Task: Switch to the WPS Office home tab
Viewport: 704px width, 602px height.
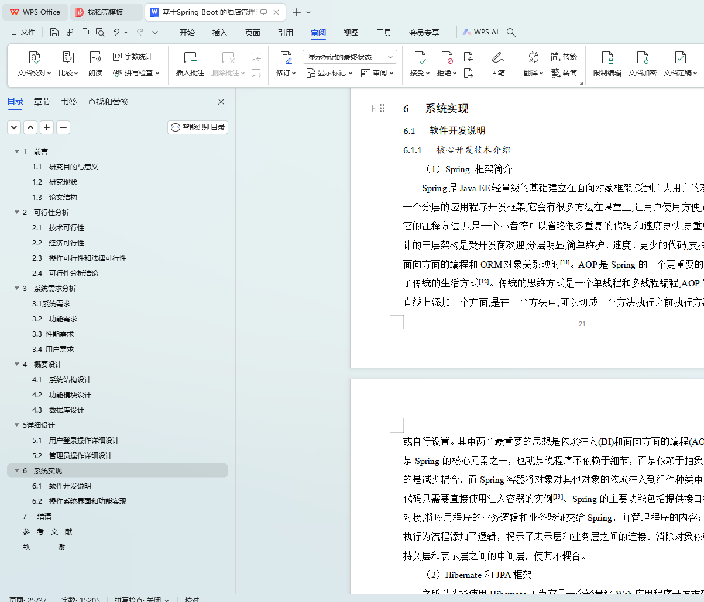Action: (35, 12)
